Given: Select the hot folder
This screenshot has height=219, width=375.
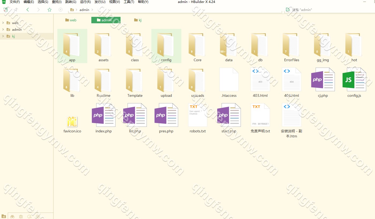Looking at the screenshot, I should click(x=354, y=46).
